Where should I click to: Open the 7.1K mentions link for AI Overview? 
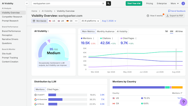pos(103,99)
